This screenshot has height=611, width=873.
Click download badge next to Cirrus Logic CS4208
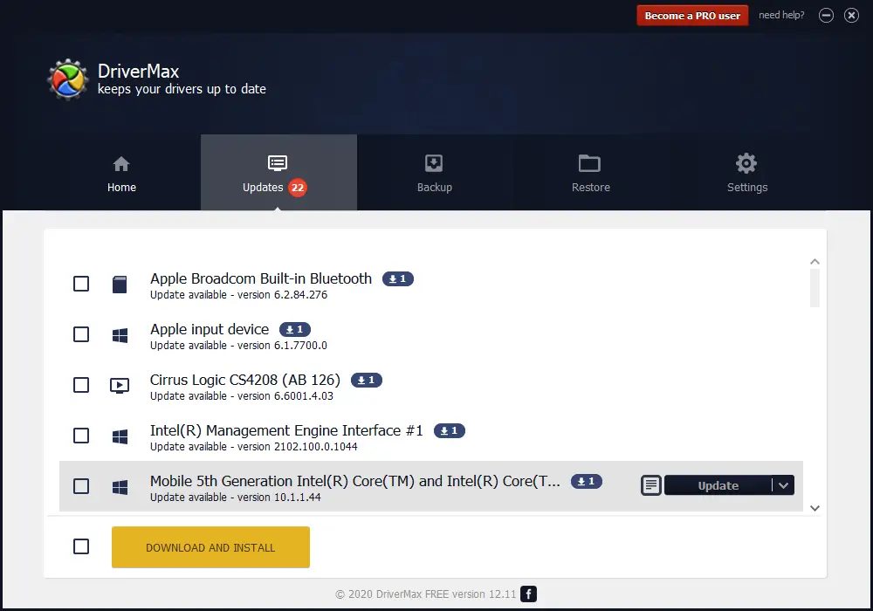(x=367, y=380)
